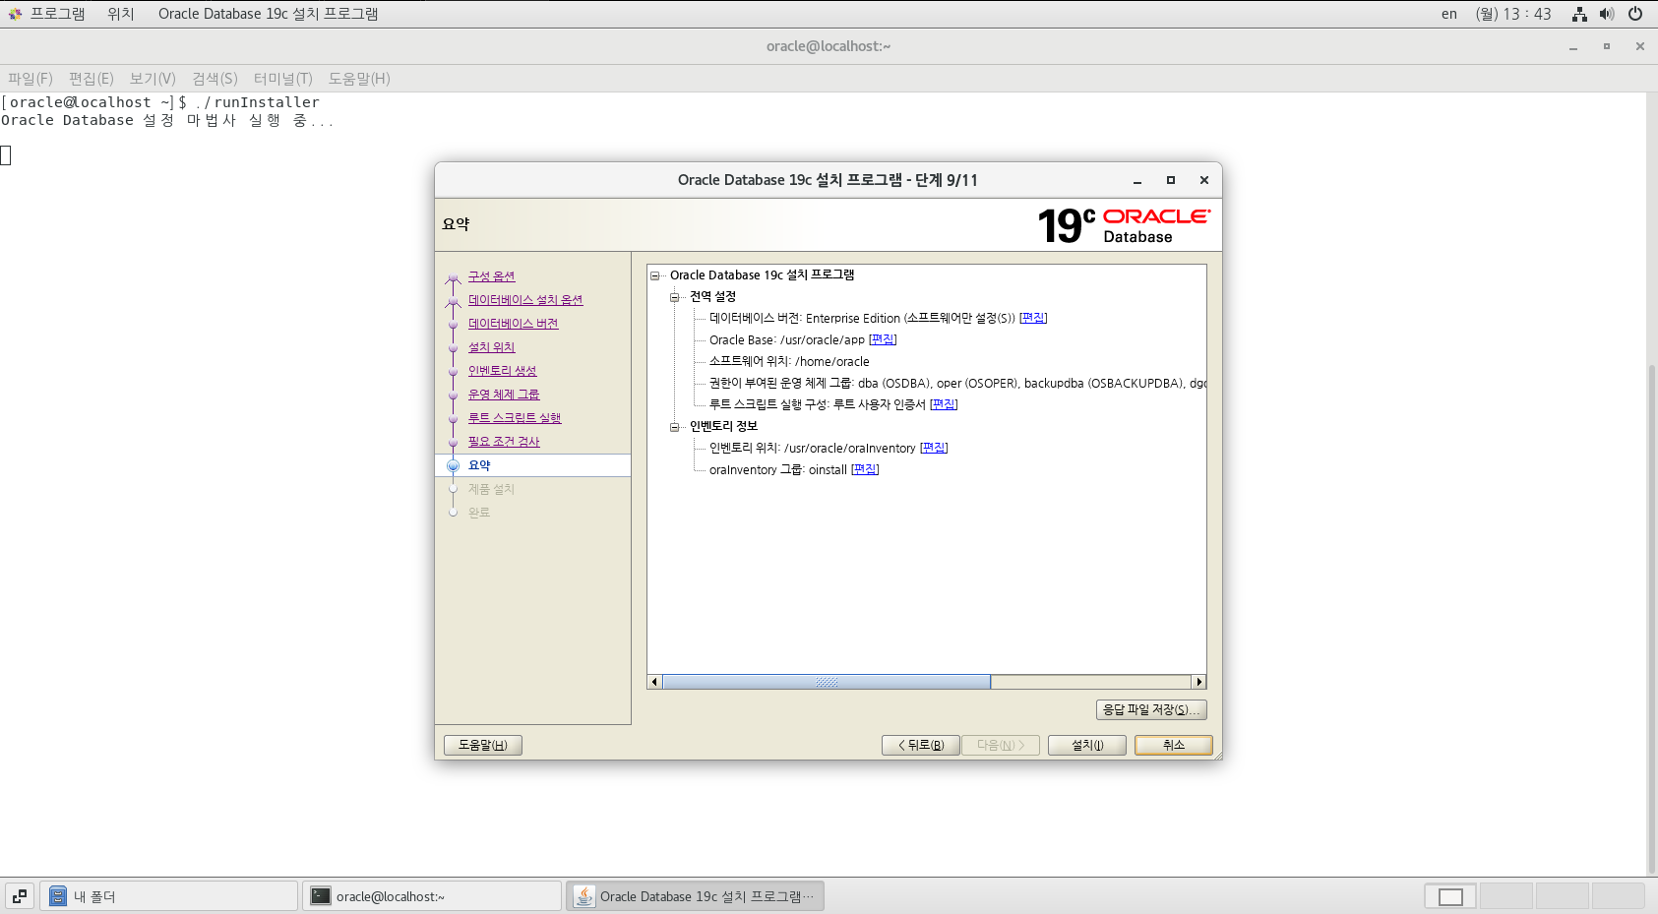
Task: Click 편집 link next to database edition
Action: coord(1033,318)
